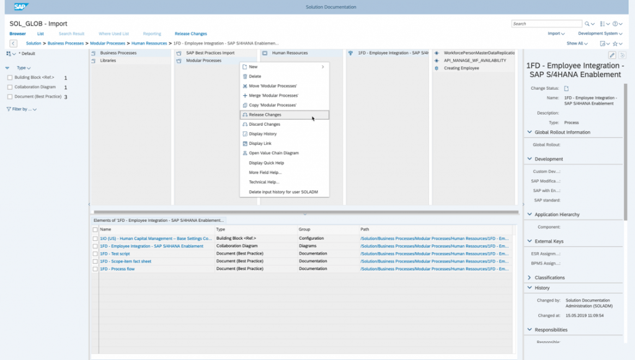This screenshot has width=635, height=360.
Task: Open the help question mark icon
Action: (615, 24)
